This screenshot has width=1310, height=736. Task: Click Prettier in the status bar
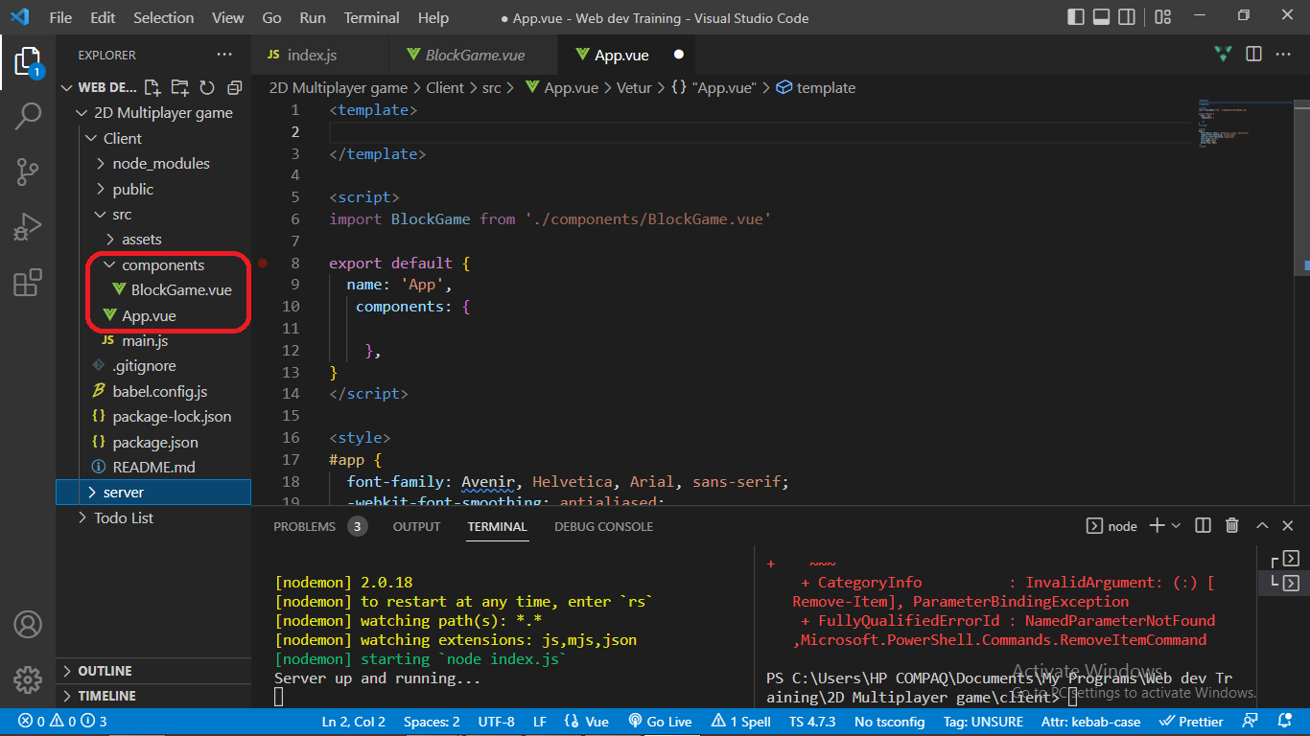(1191, 722)
